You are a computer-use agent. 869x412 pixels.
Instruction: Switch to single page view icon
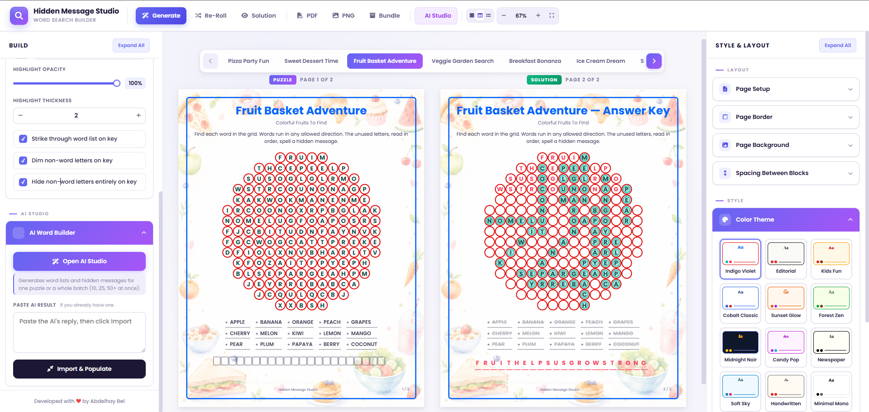(472, 15)
